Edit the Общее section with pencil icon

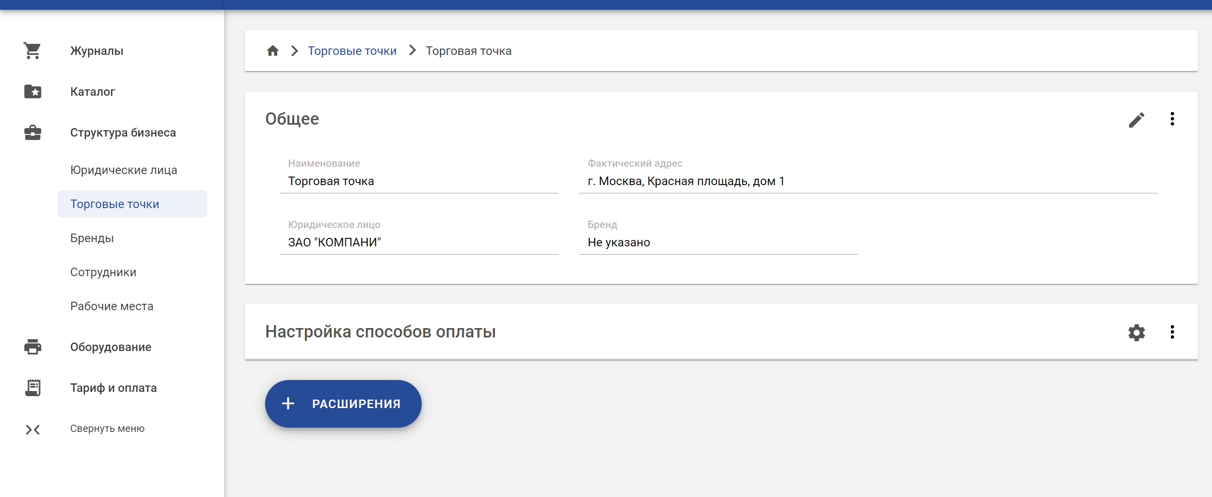pyautogui.click(x=1136, y=120)
